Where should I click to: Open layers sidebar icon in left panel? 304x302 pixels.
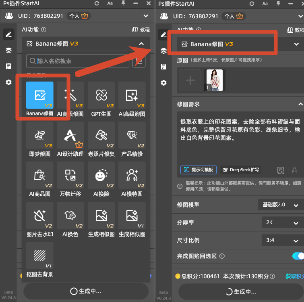8,50
